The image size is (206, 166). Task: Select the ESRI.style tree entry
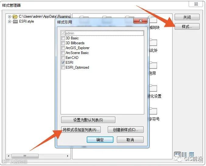(26, 21)
